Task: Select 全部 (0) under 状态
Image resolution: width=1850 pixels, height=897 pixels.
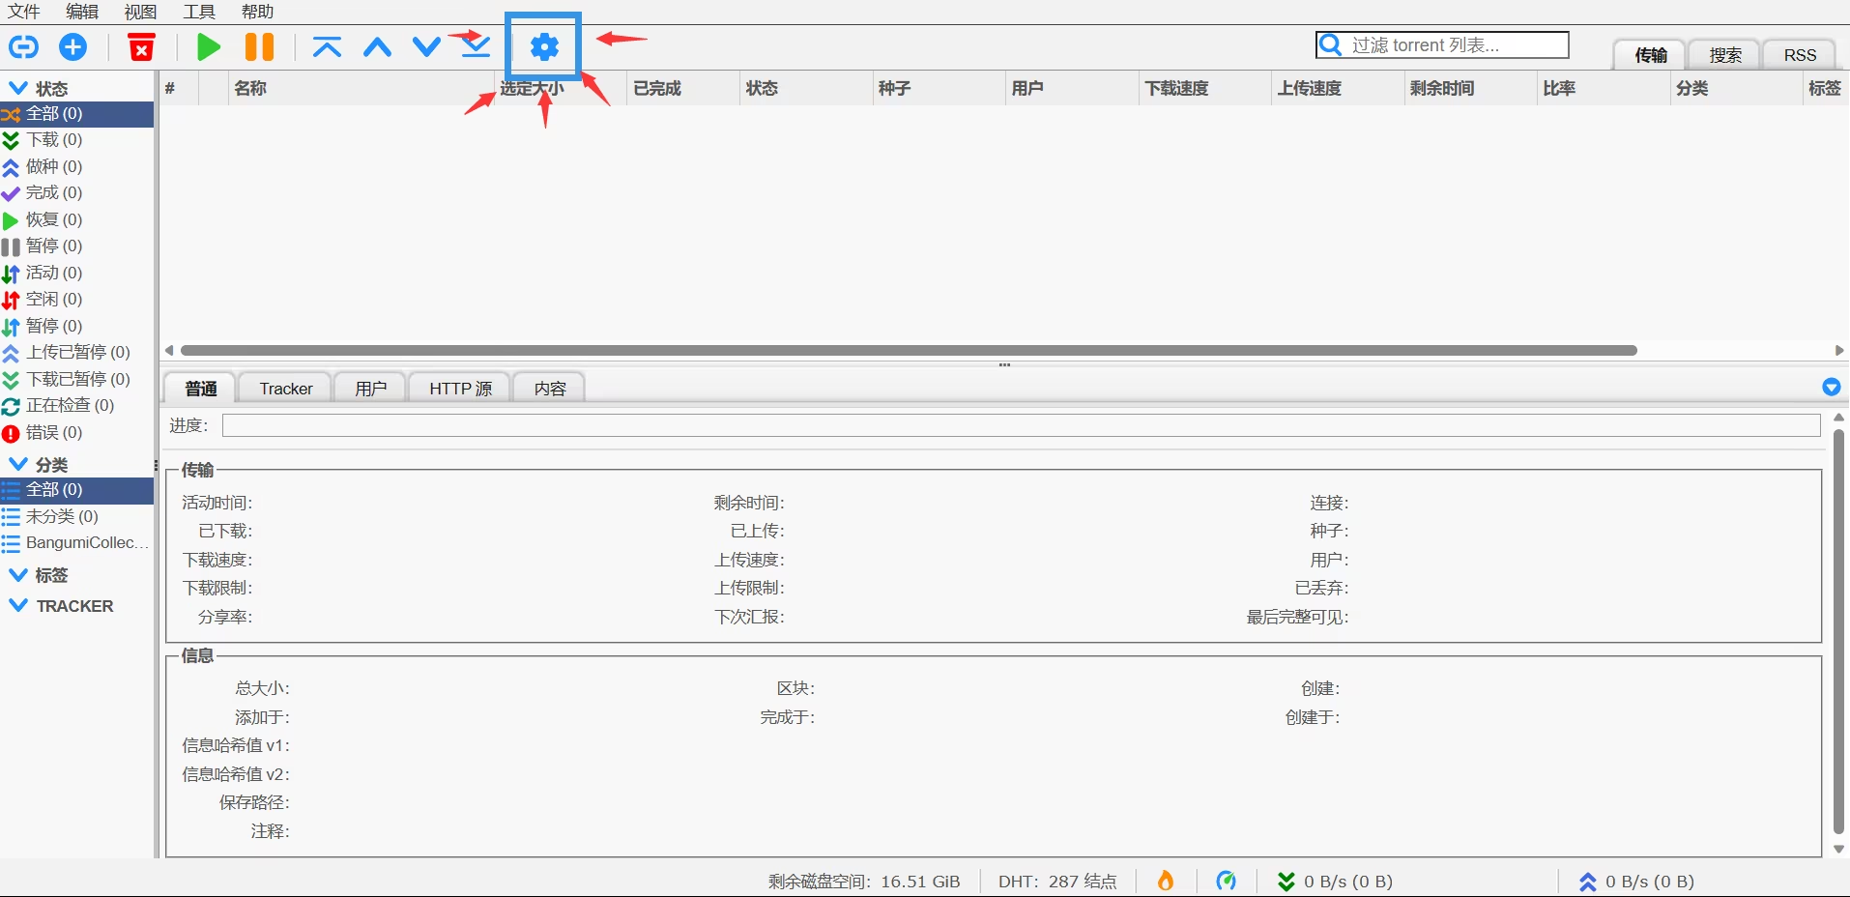Action: 76,114
